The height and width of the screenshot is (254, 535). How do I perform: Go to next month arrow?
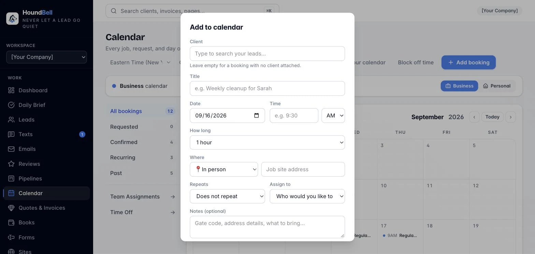pos(510,117)
